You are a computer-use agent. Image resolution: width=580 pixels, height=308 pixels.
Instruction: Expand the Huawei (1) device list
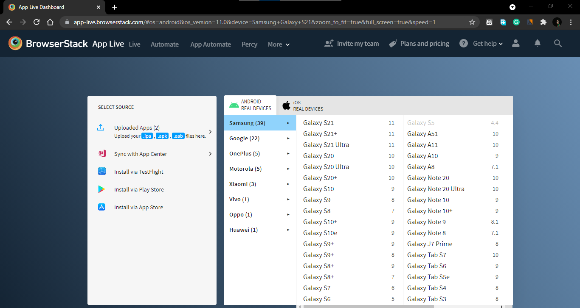(x=260, y=230)
